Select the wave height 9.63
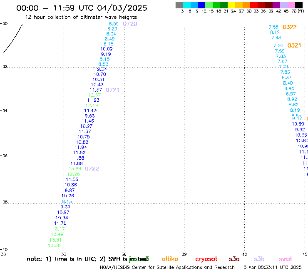 click(x=90, y=116)
